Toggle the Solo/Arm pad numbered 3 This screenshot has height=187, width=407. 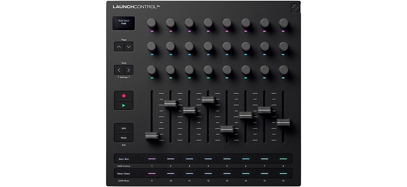189,159
